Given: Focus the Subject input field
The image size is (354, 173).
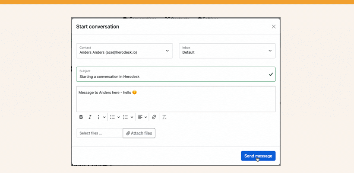Looking at the screenshot, I should coord(176,74).
